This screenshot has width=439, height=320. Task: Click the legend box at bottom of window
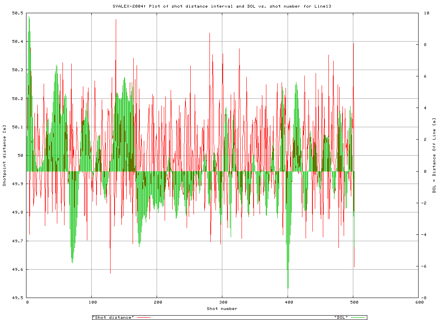click(x=230, y=316)
